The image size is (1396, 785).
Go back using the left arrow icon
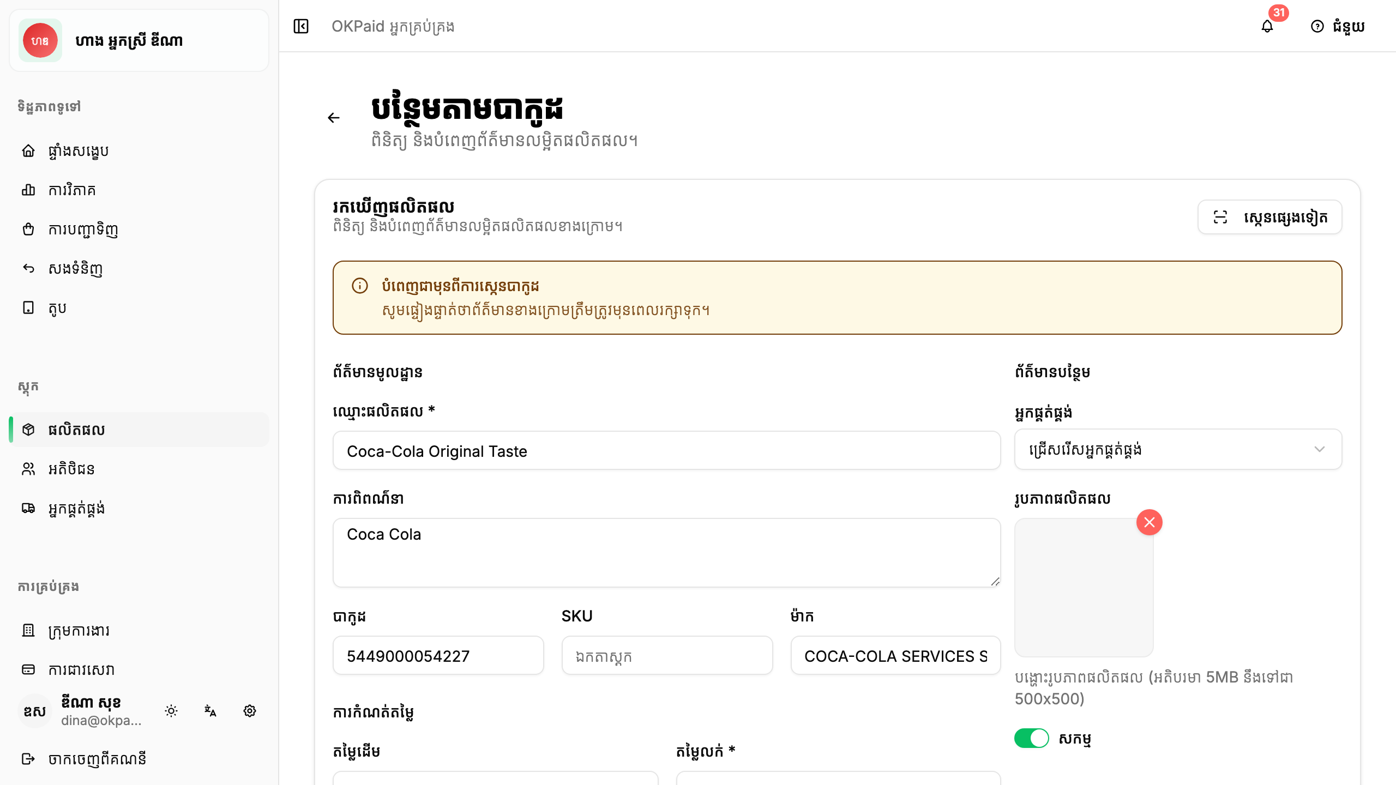click(x=334, y=118)
